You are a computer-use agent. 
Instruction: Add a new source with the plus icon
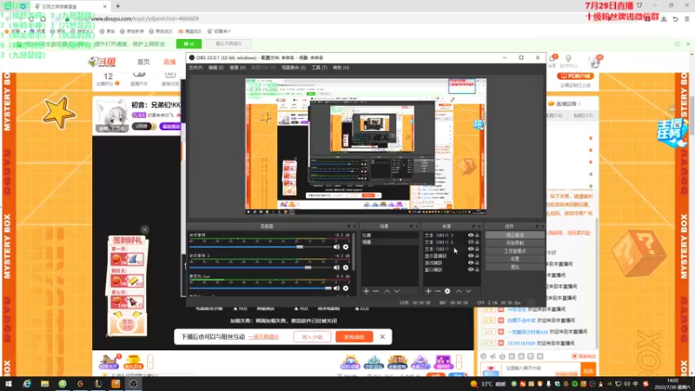coord(428,291)
